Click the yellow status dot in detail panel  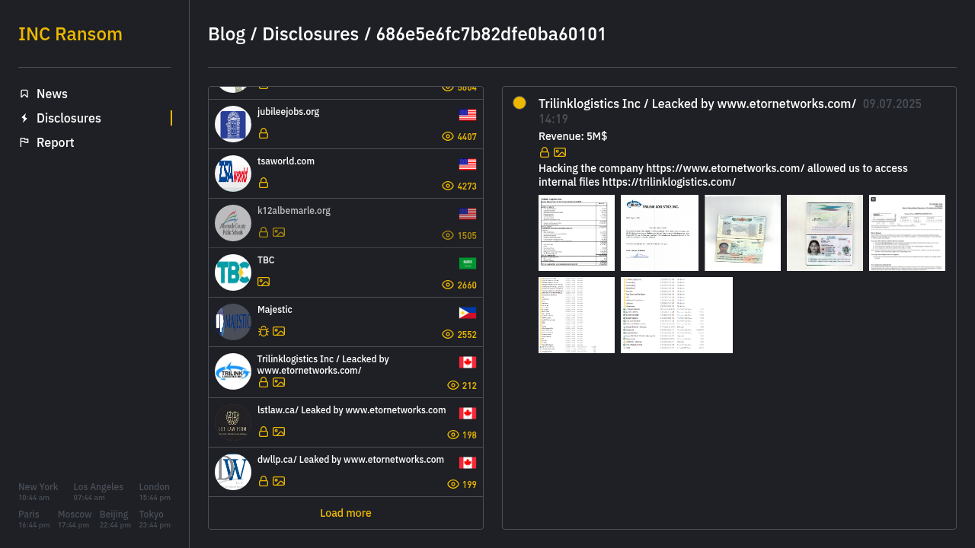tap(519, 103)
